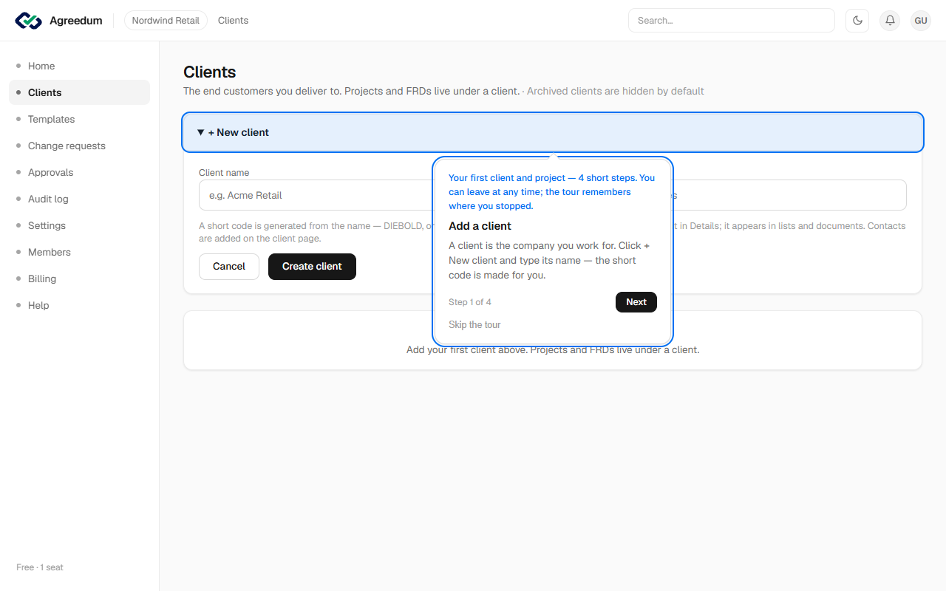Click Free · 1 seat plan text
The width and height of the screenshot is (946, 591).
click(x=40, y=567)
